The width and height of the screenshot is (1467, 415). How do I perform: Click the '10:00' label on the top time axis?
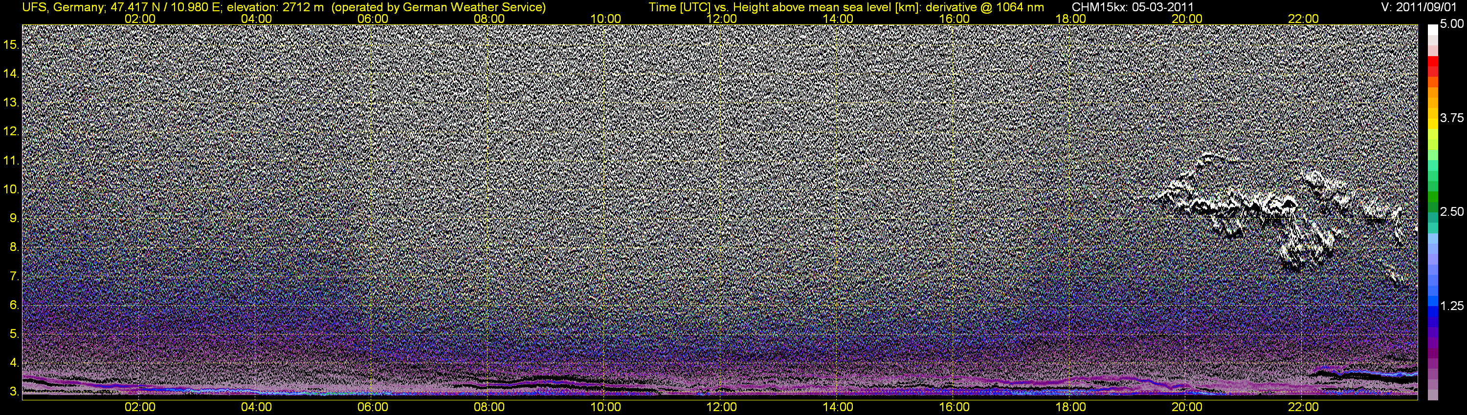(x=605, y=19)
